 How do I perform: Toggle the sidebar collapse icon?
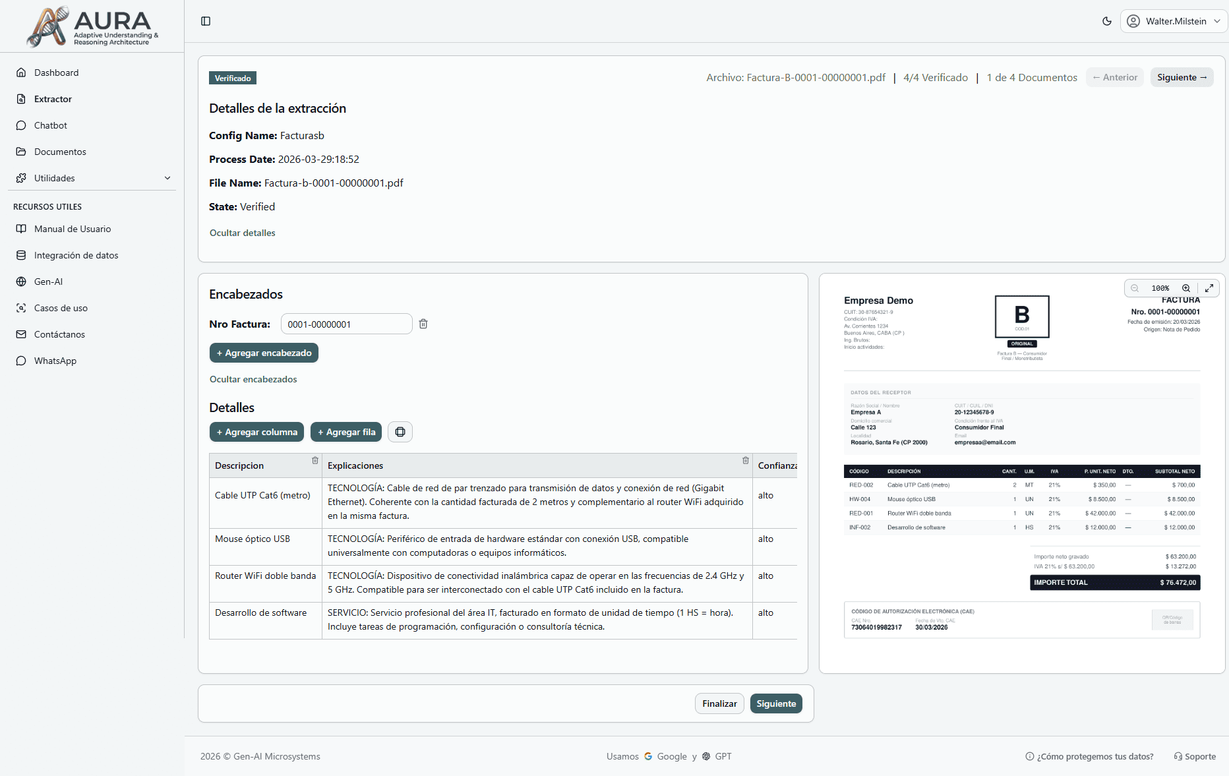[x=206, y=21]
